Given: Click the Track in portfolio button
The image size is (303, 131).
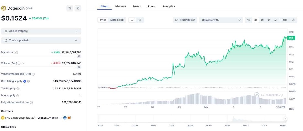Looking at the screenshot, I should [41, 40].
